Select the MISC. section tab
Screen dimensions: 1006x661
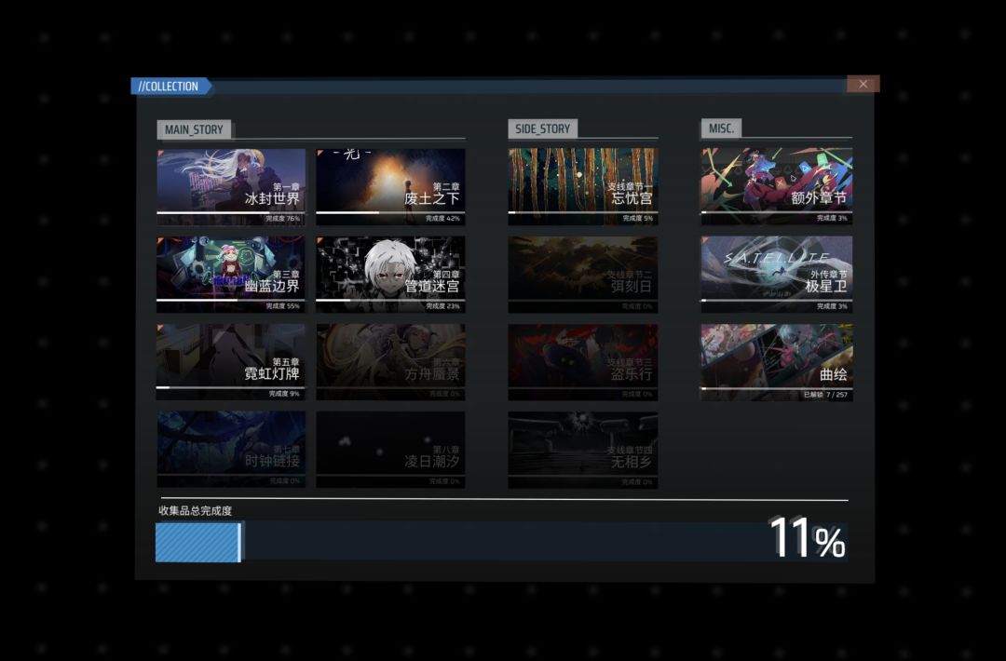pyautogui.click(x=721, y=128)
